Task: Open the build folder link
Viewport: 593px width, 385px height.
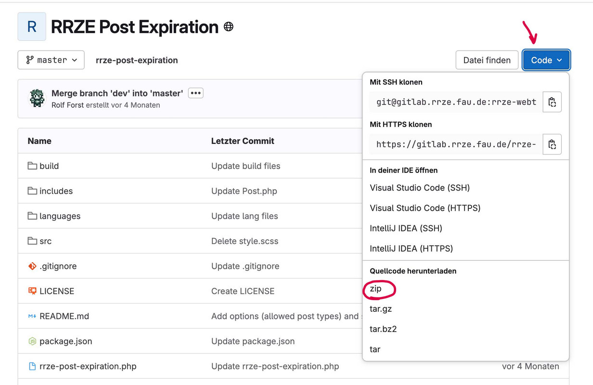Action: [x=49, y=166]
